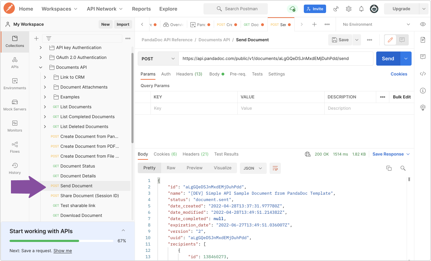This screenshot has height=261, width=431.
Task: Click the lightbulb related requests icon
Action: coord(423,108)
